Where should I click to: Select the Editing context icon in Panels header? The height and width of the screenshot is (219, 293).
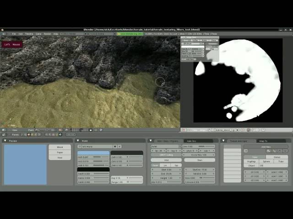point(36,135)
